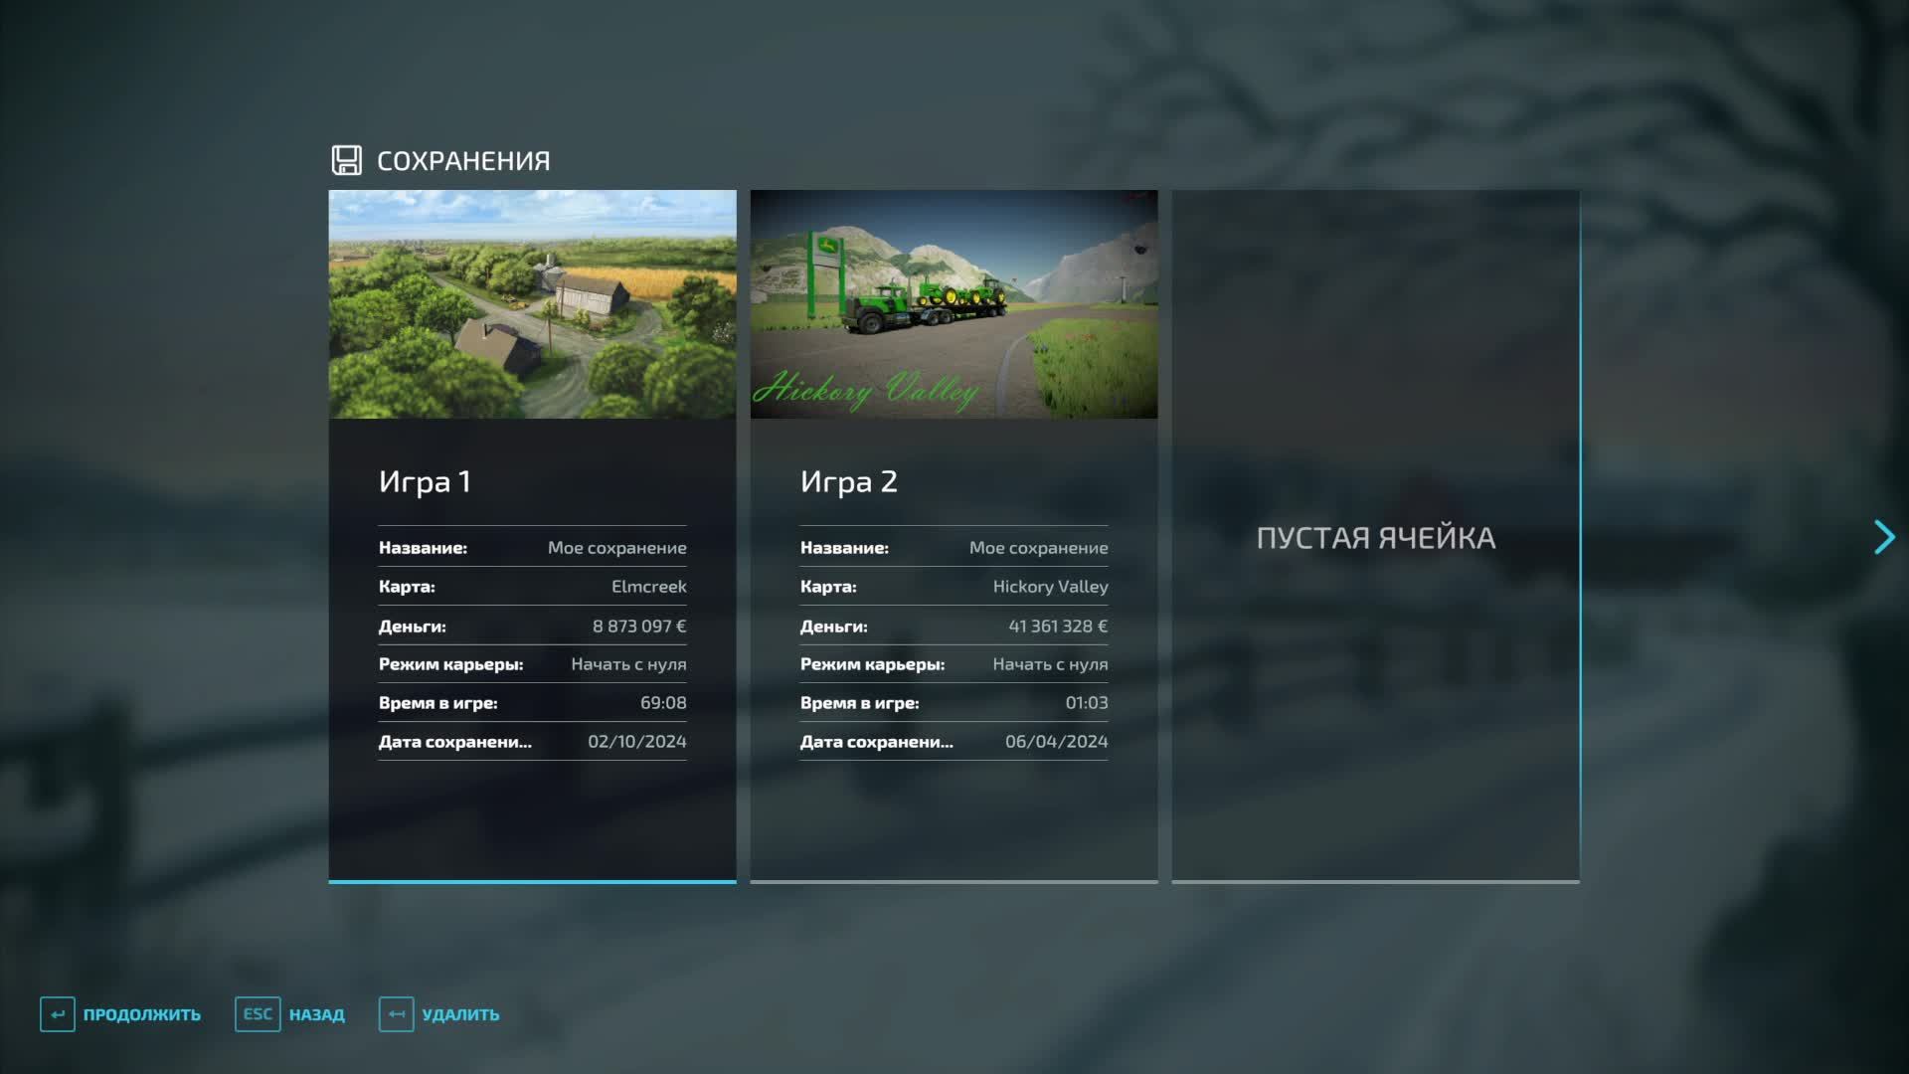Click Игра 1 money value 8 873 097 €
The image size is (1909, 1074).
click(638, 626)
